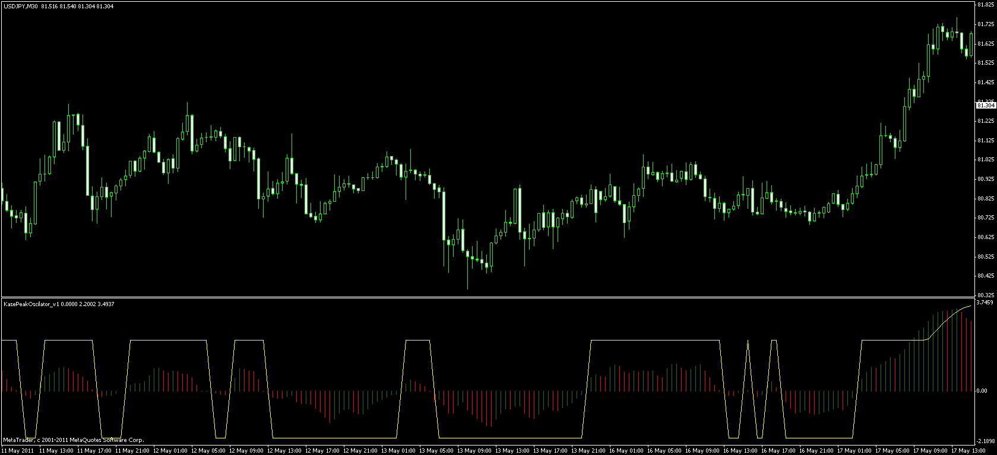The width and height of the screenshot is (997, 455).
Task: Click the 81.725 level on price axis
Action: click(x=986, y=24)
